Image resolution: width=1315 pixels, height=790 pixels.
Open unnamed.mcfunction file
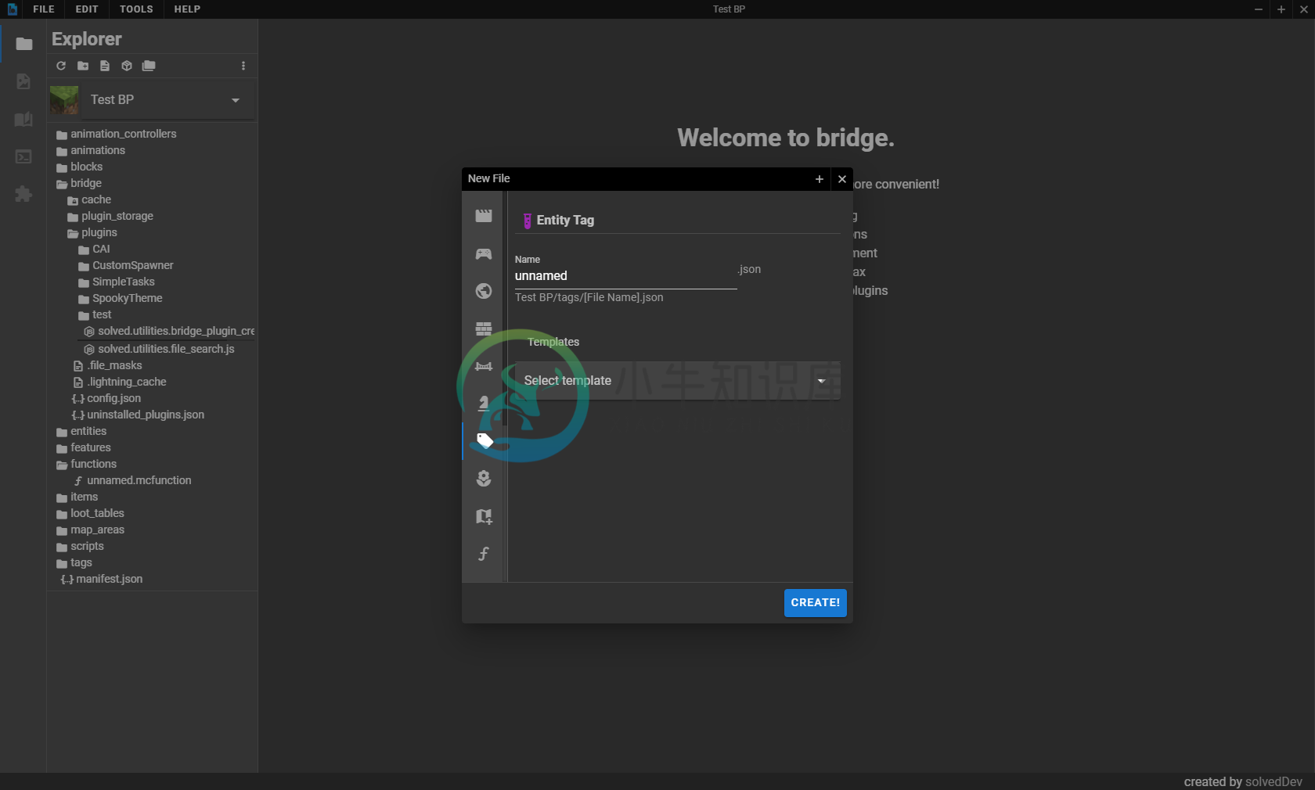[x=132, y=480]
